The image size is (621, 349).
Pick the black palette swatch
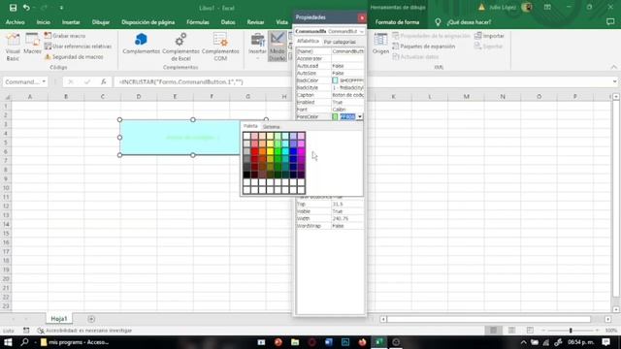pyautogui.click(x=246, y=174)
